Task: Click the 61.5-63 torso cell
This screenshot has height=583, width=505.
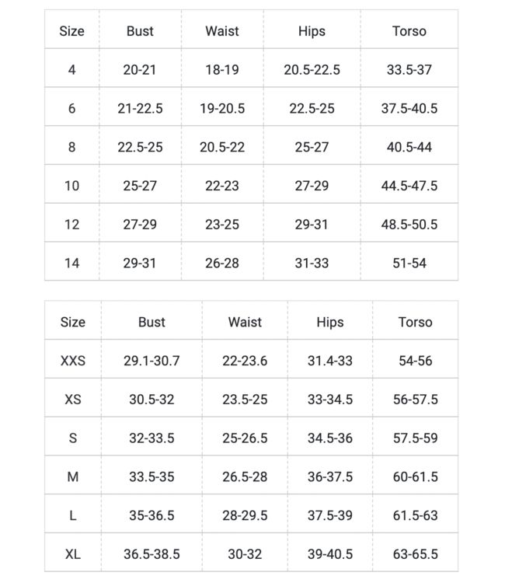Action: coord(415,515)
